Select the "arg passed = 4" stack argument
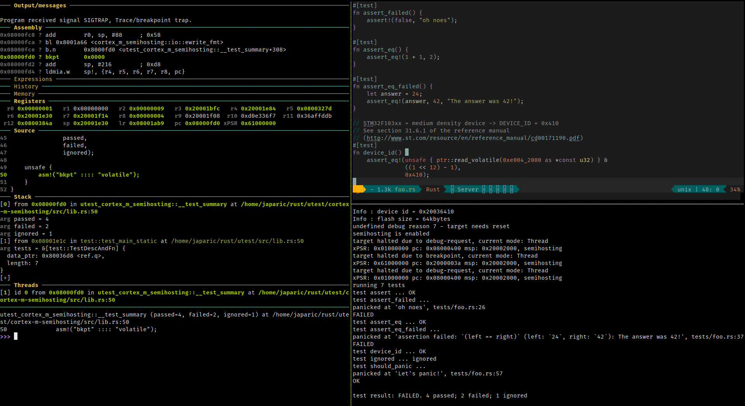The image size is (745, 406). pos(24,219)
